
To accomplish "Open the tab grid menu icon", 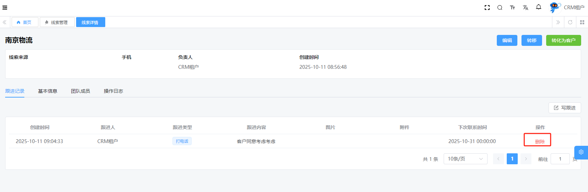I will point(582,22).
